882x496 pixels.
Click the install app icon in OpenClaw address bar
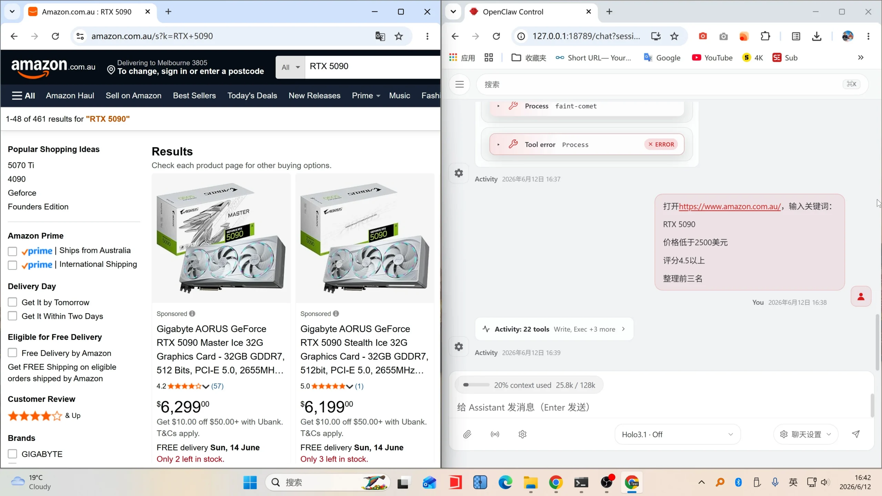656,36
